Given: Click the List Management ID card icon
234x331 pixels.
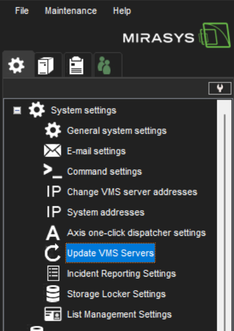Looking at the screenshot, I should (x=53, y=314).
